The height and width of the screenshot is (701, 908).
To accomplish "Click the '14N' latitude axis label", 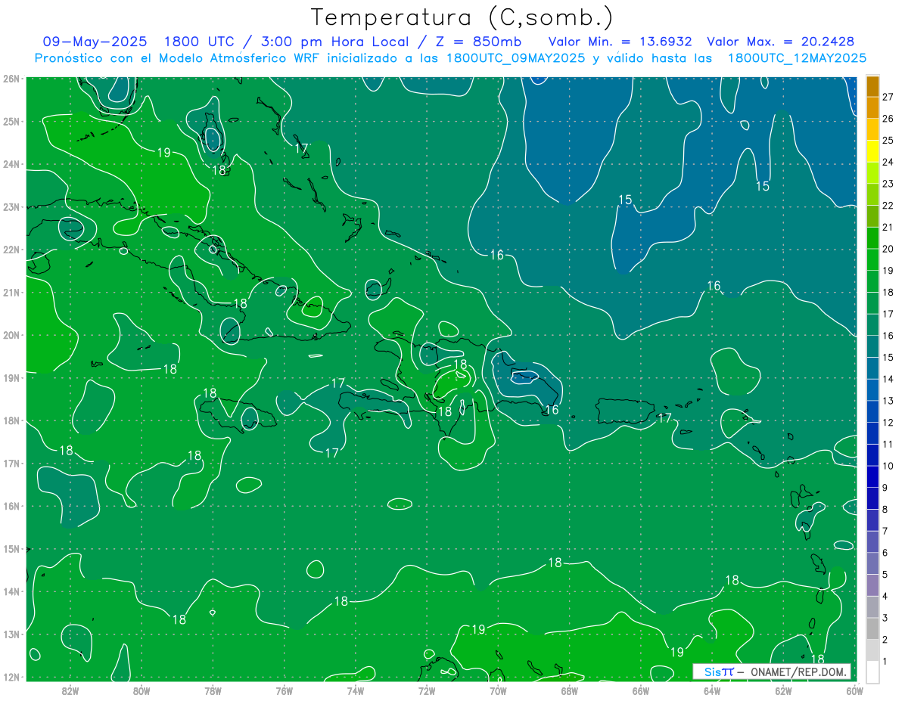I will coord(11,591).
